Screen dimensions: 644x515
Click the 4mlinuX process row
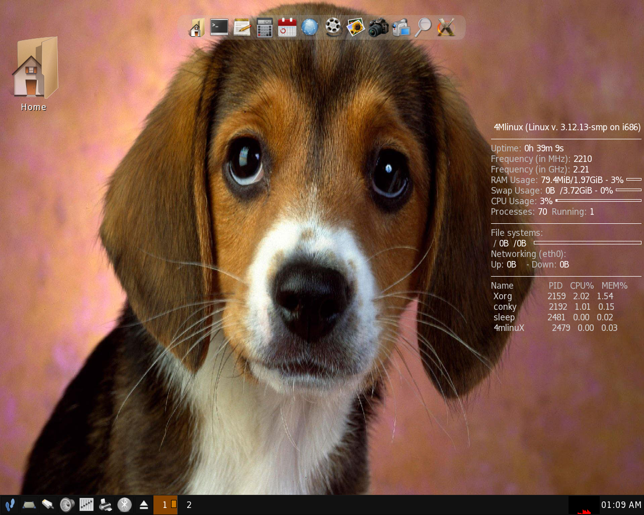pos(555,328)
